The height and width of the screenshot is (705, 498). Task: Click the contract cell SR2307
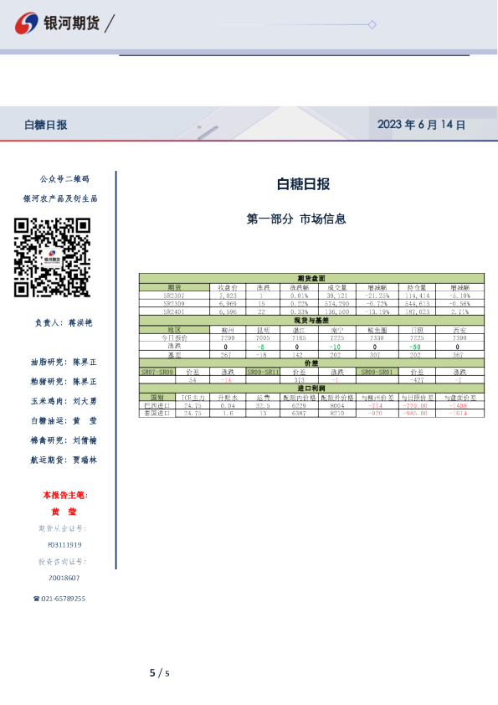(174, 296)
